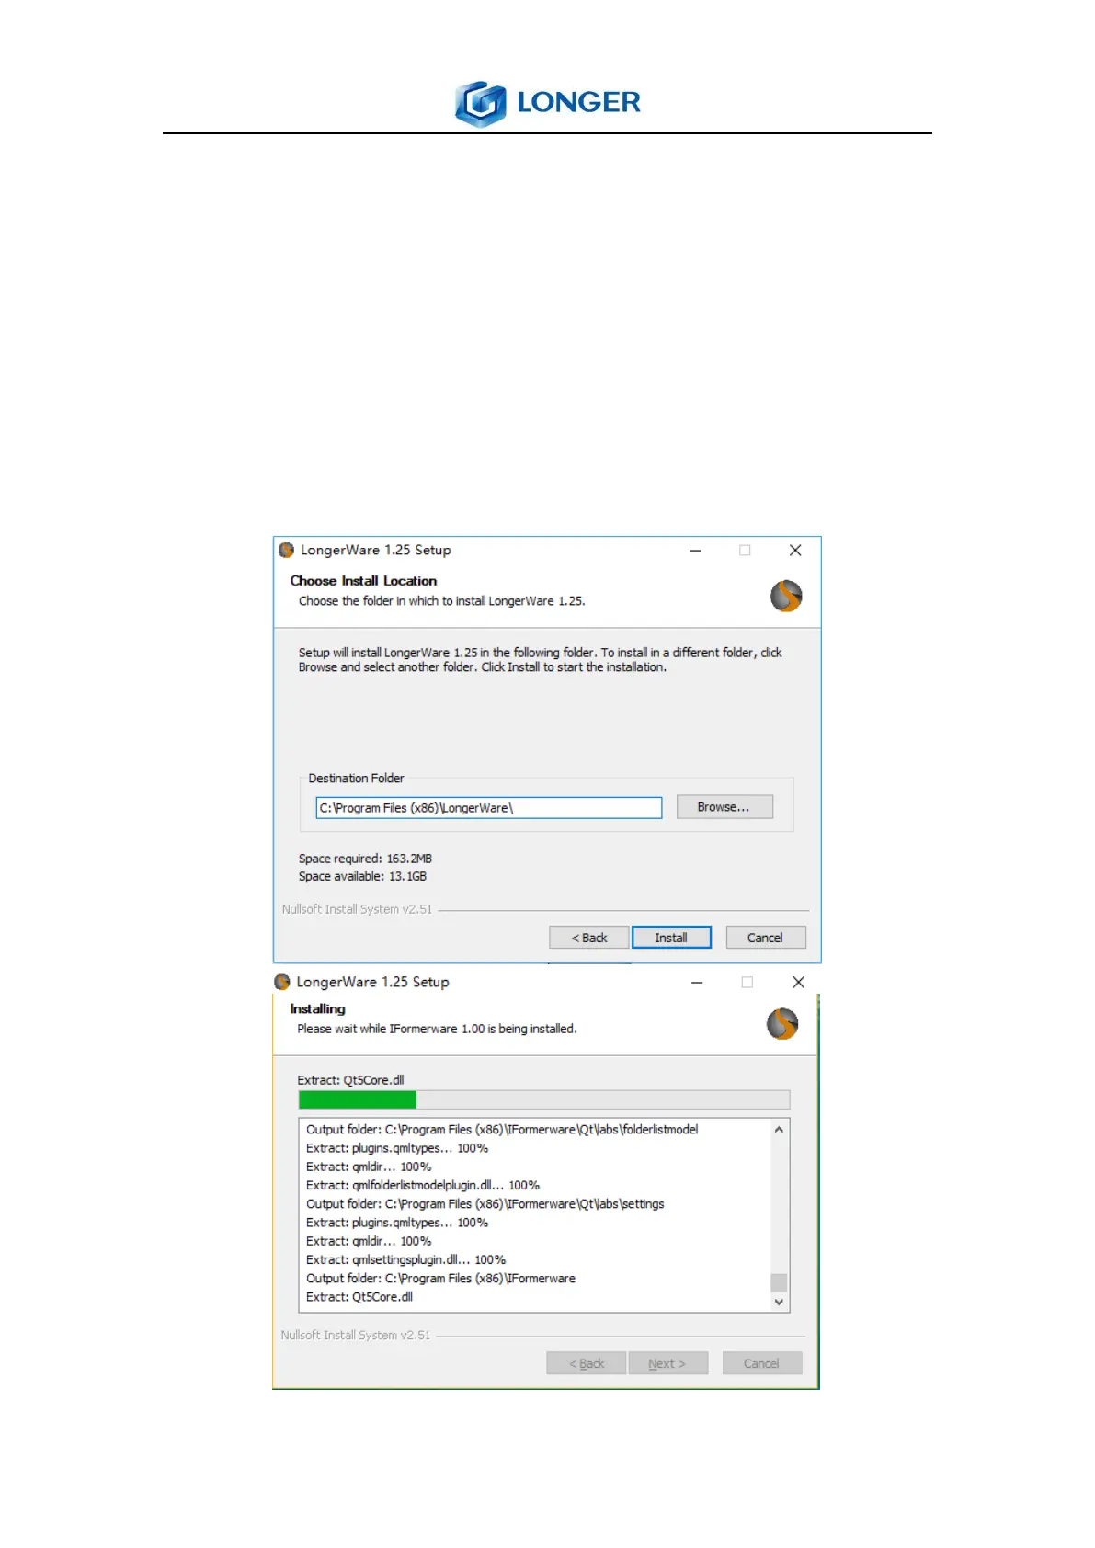Close the Choose Install Location setup window
Viewport: 1095px width, 1548px height.
795,550
